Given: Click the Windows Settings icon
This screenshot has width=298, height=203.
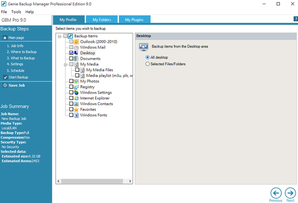Looking at the screenshot, I should tap(77, 92).
